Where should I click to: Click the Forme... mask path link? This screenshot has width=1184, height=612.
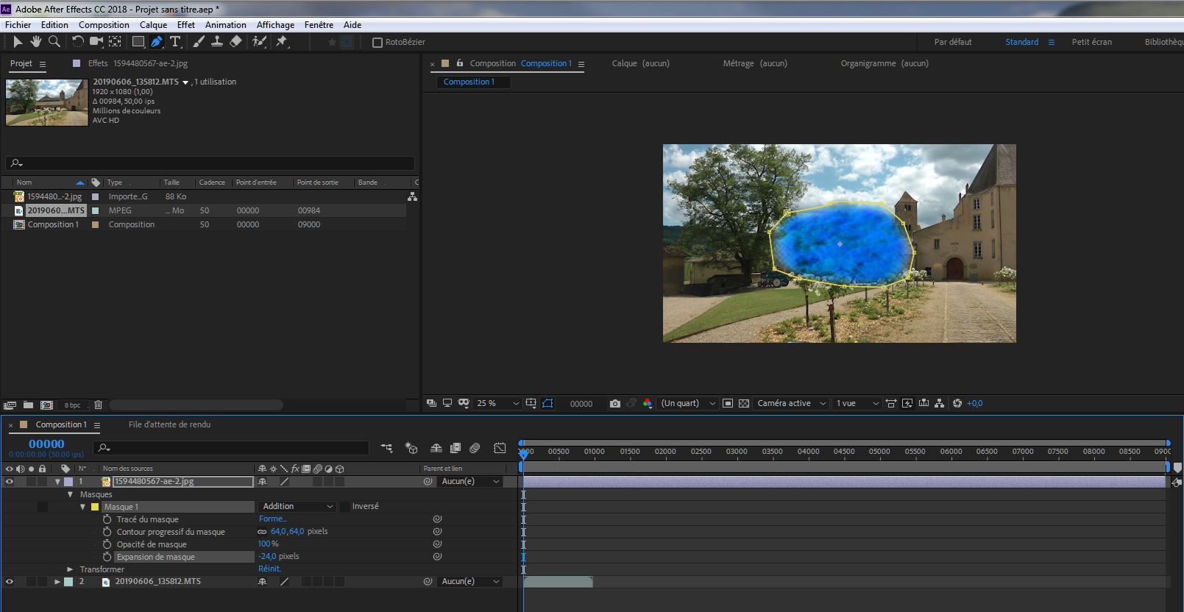point(272,519)
